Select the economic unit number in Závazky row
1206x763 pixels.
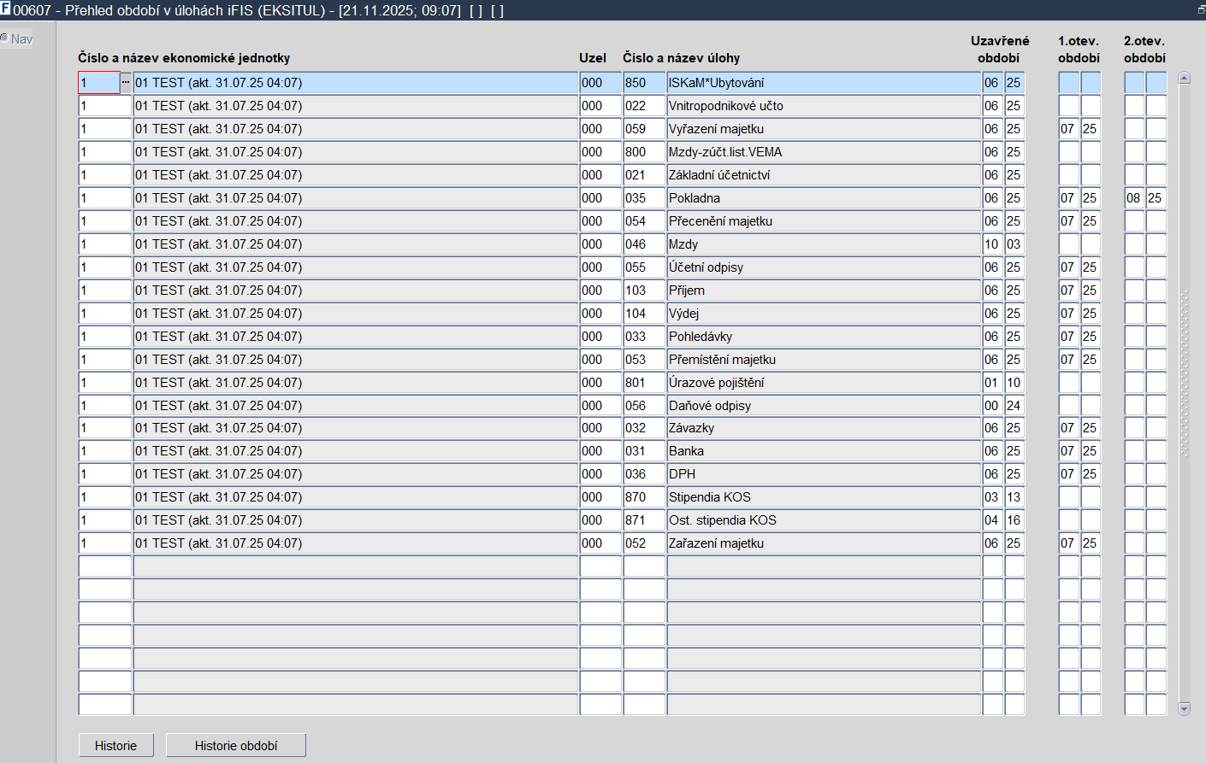[x=105, y=428]
